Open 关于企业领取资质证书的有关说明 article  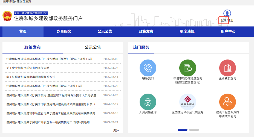tap(28, 68)
